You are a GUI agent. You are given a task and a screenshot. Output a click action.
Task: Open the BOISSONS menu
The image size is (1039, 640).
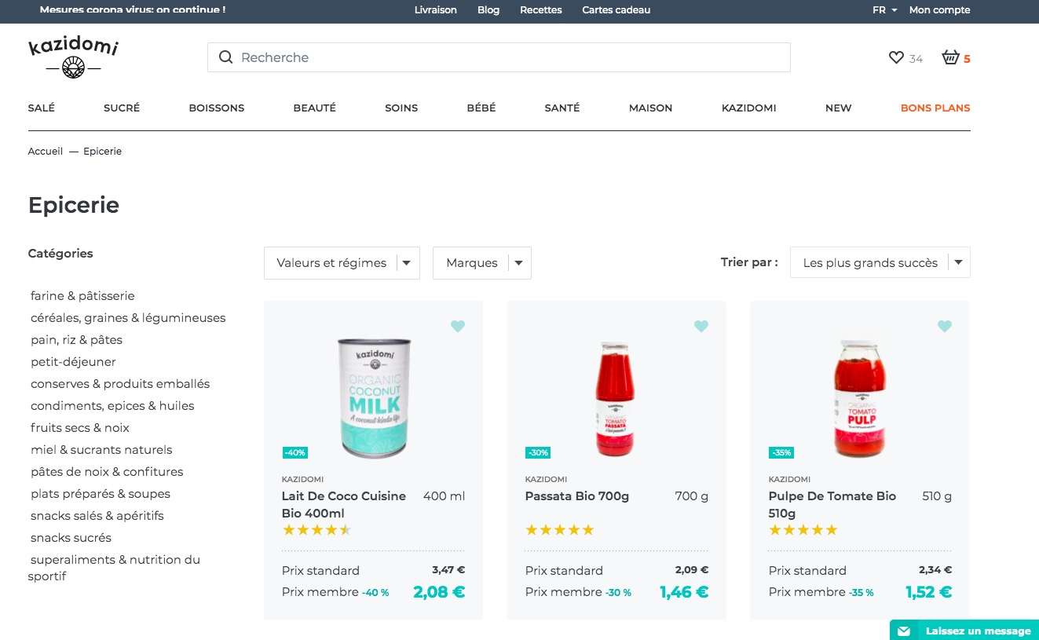click(x=217, y=108)
